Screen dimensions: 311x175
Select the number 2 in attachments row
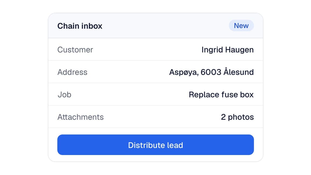click(x=223, y=117)
